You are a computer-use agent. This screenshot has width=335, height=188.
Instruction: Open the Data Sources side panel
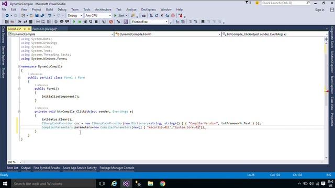3,35
